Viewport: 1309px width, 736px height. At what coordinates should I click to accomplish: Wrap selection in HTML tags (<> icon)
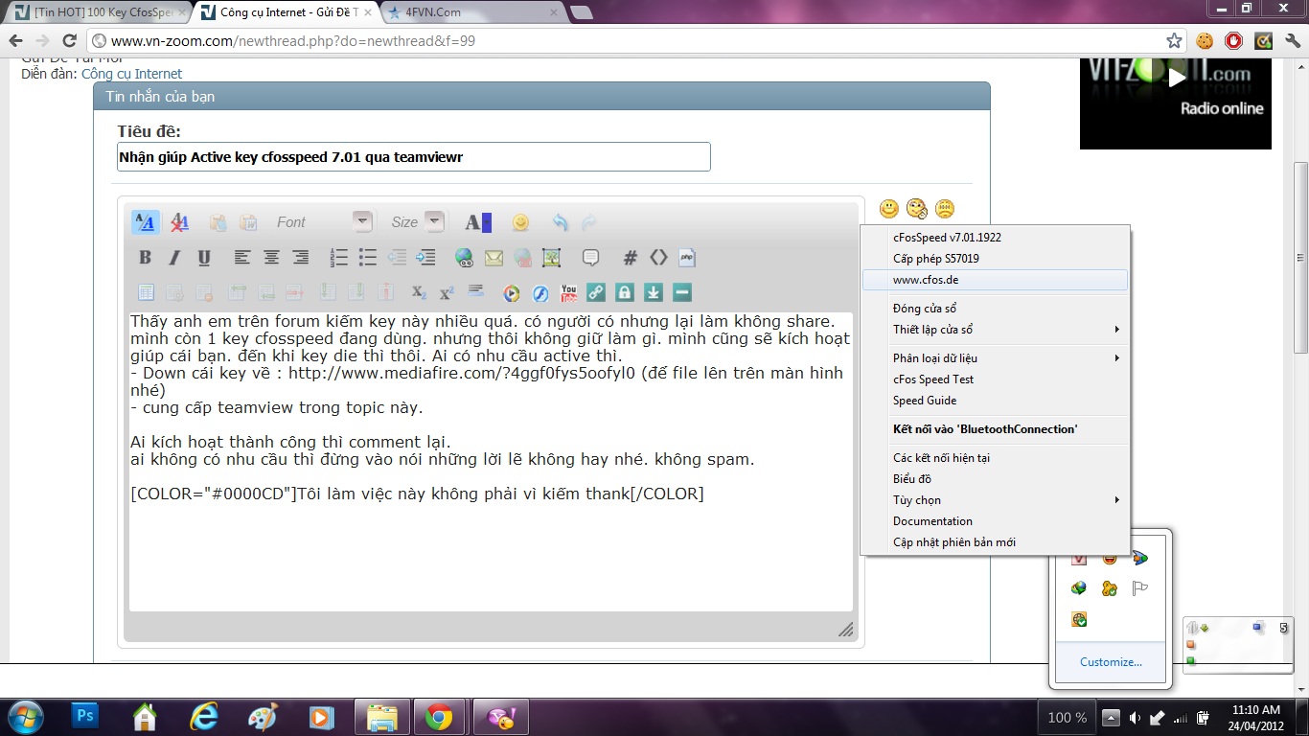(658, 258)
